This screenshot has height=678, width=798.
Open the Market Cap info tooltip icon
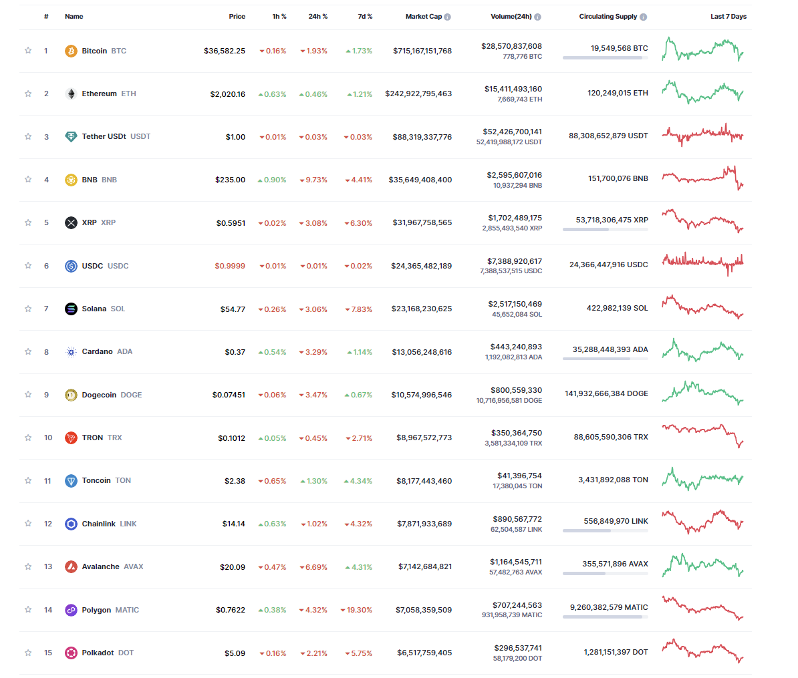click(x=447, y=17)
